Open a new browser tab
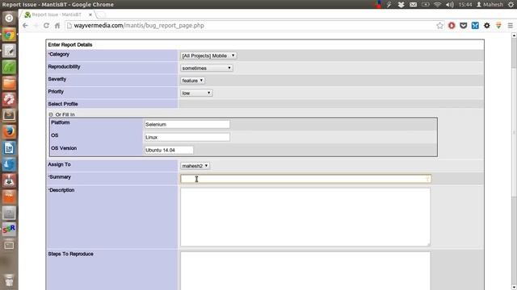 click(102, 14)
